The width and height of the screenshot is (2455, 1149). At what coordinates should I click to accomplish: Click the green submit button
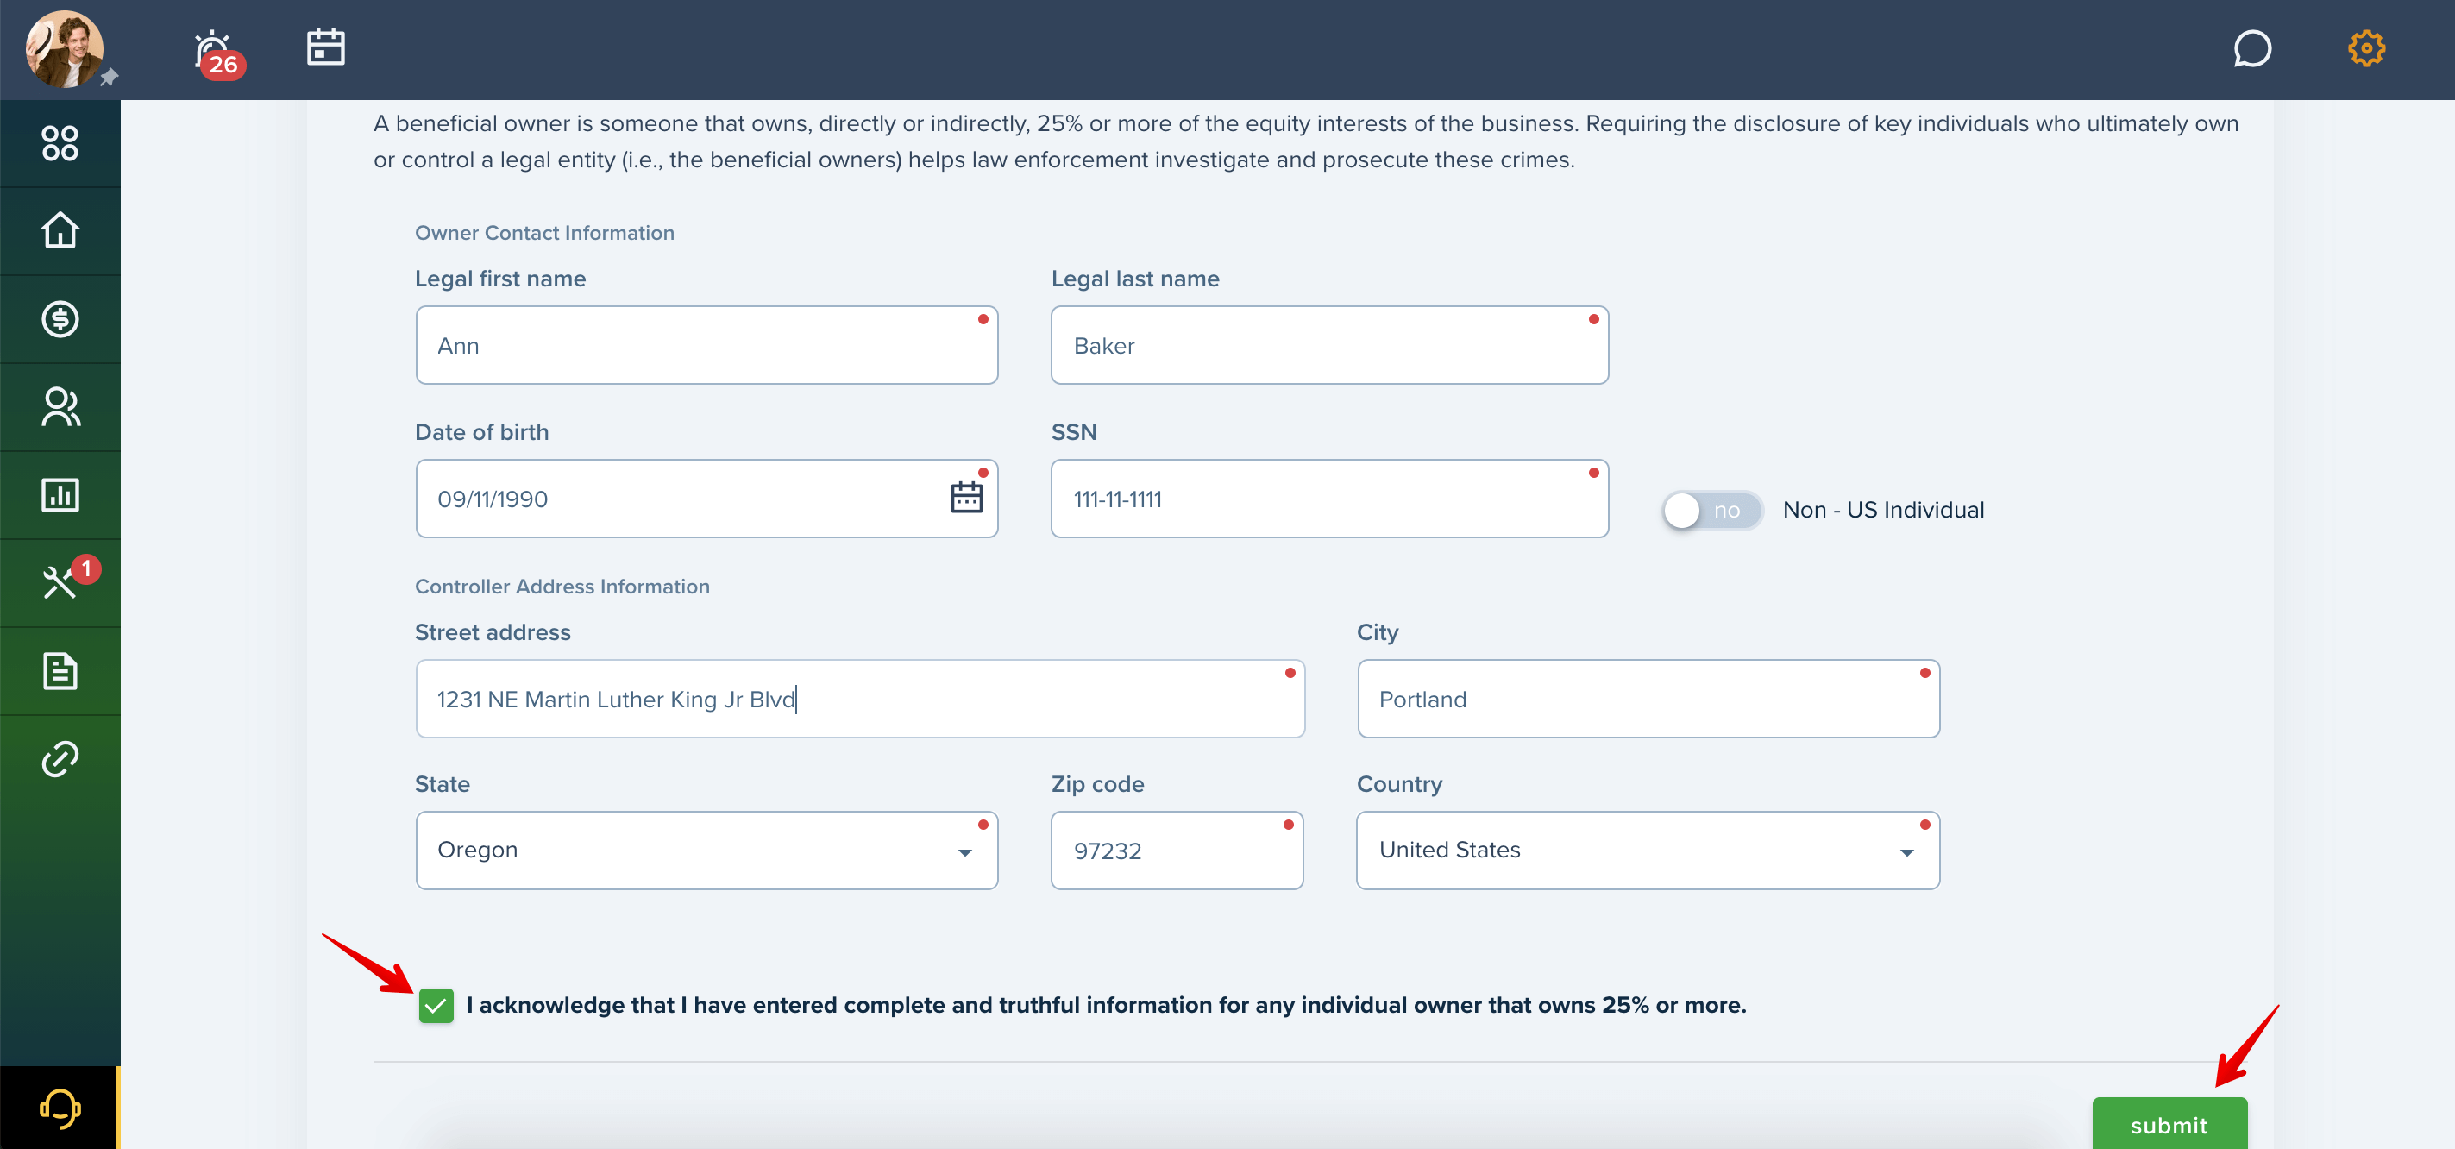(x=2169, y=1124)
